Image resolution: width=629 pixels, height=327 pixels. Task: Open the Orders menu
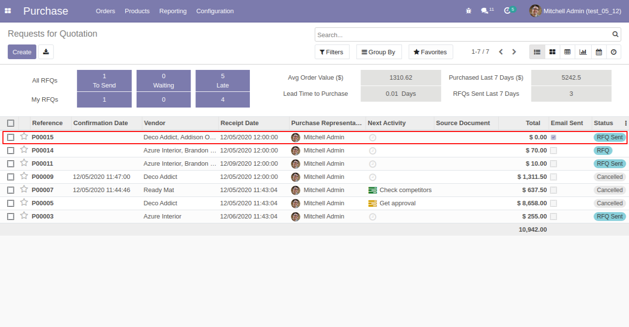(x=105, y=11)
